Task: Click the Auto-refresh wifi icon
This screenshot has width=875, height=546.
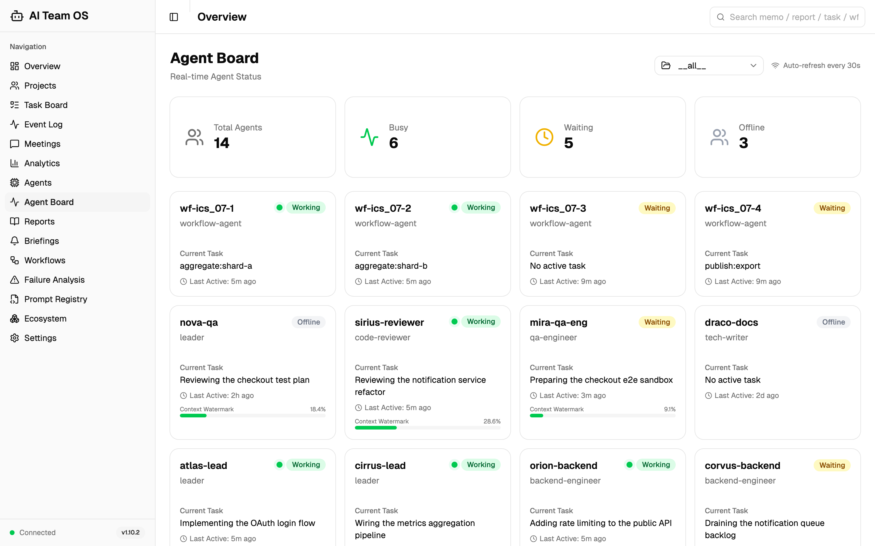Action: tap(775, 66)
